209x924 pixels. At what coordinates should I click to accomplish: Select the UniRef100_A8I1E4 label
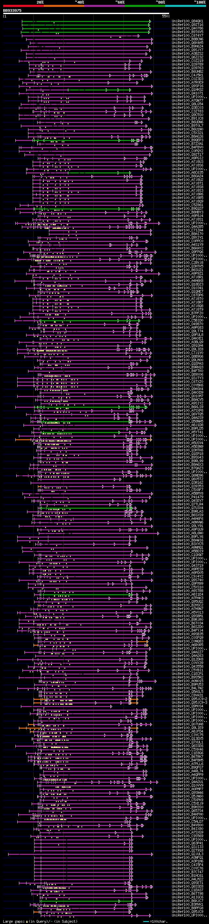point(187,594)
